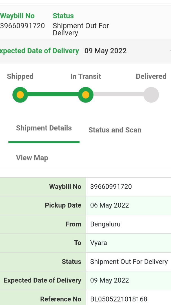Screen dimensions: 171x305
Task: Open the Shipment Details tab
Action: (x=44, y=128)
